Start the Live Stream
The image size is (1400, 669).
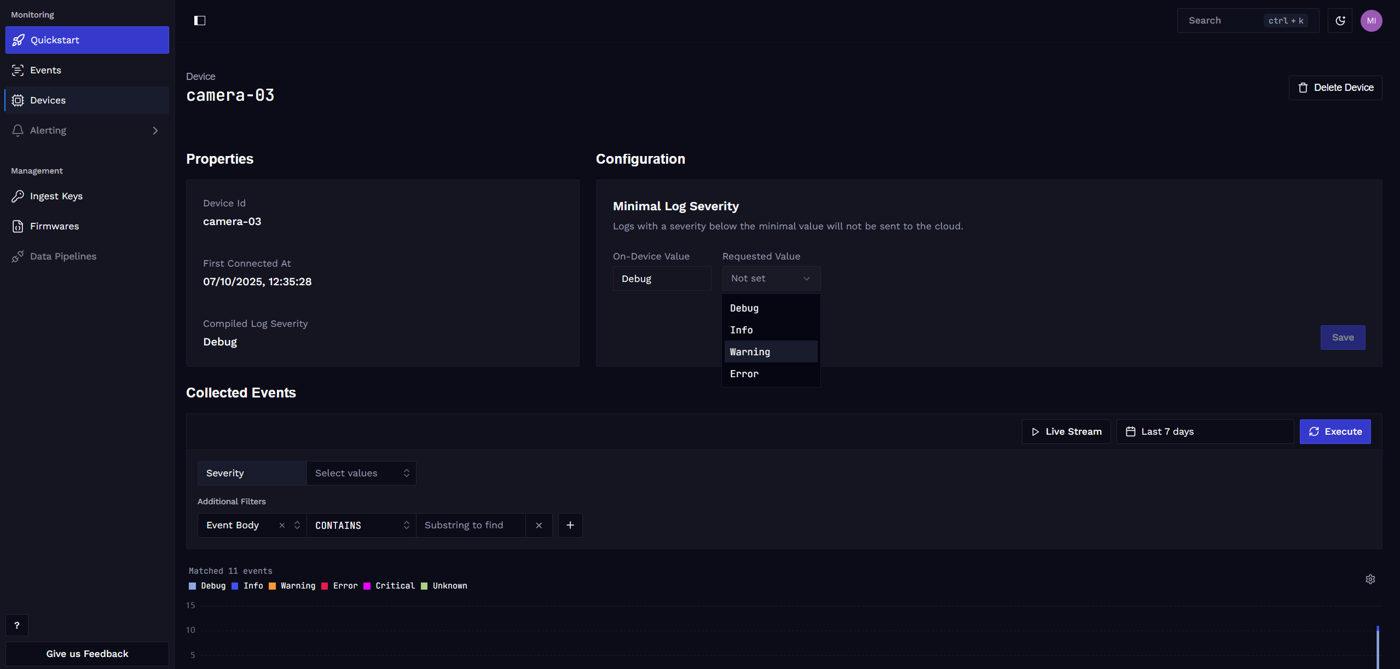coord(1066,431)
